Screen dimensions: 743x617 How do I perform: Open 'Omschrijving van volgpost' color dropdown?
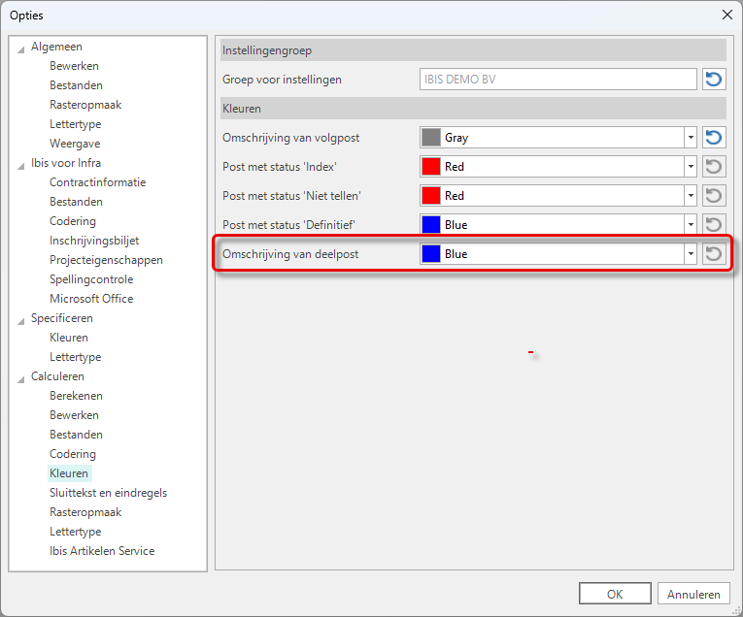click(691, 138)
